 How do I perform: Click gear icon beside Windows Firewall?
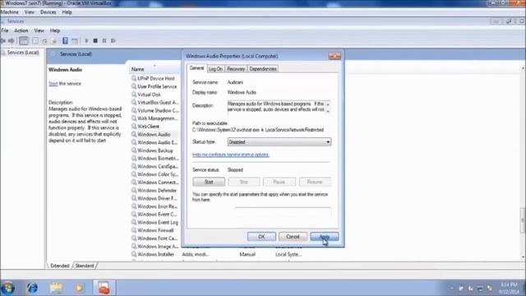coord(134,230)
